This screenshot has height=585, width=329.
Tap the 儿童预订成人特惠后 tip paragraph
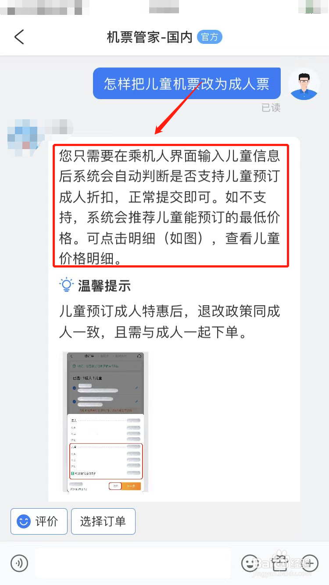click(170, 322)
